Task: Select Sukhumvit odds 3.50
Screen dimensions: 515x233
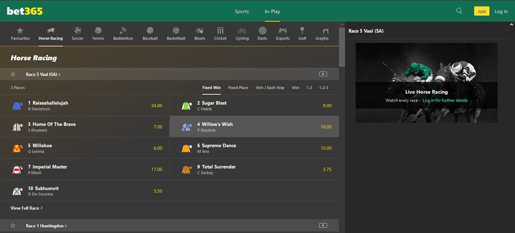Action: (157, 191)
